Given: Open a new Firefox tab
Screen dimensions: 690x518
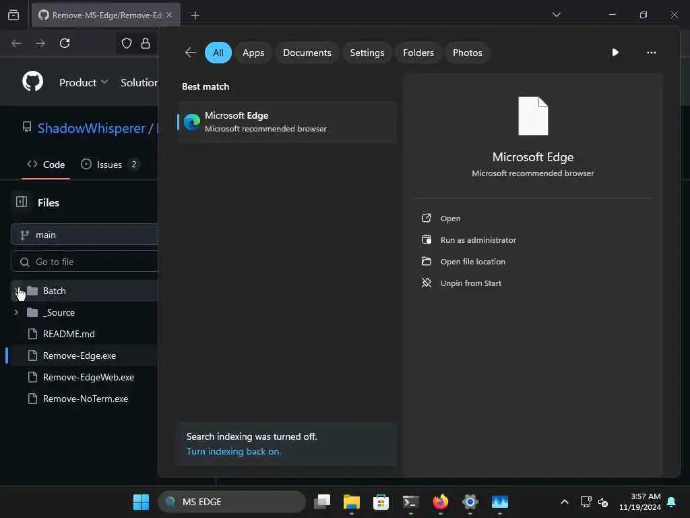Looking at the screenshot, I should (195, 16).
